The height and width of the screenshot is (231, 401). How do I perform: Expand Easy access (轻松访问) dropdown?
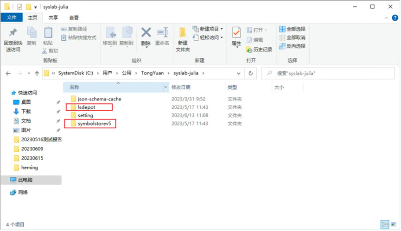point(222,37)
